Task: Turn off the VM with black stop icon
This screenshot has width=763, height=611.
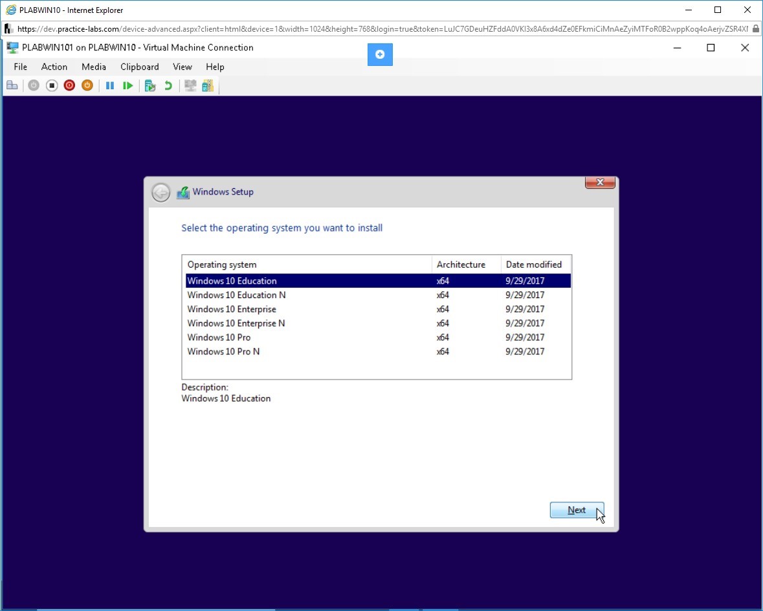Action: click(52, 85)
